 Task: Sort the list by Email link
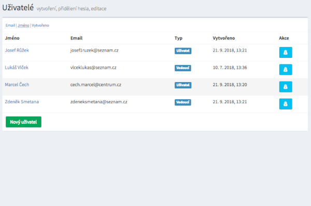(x=10, y=25)
